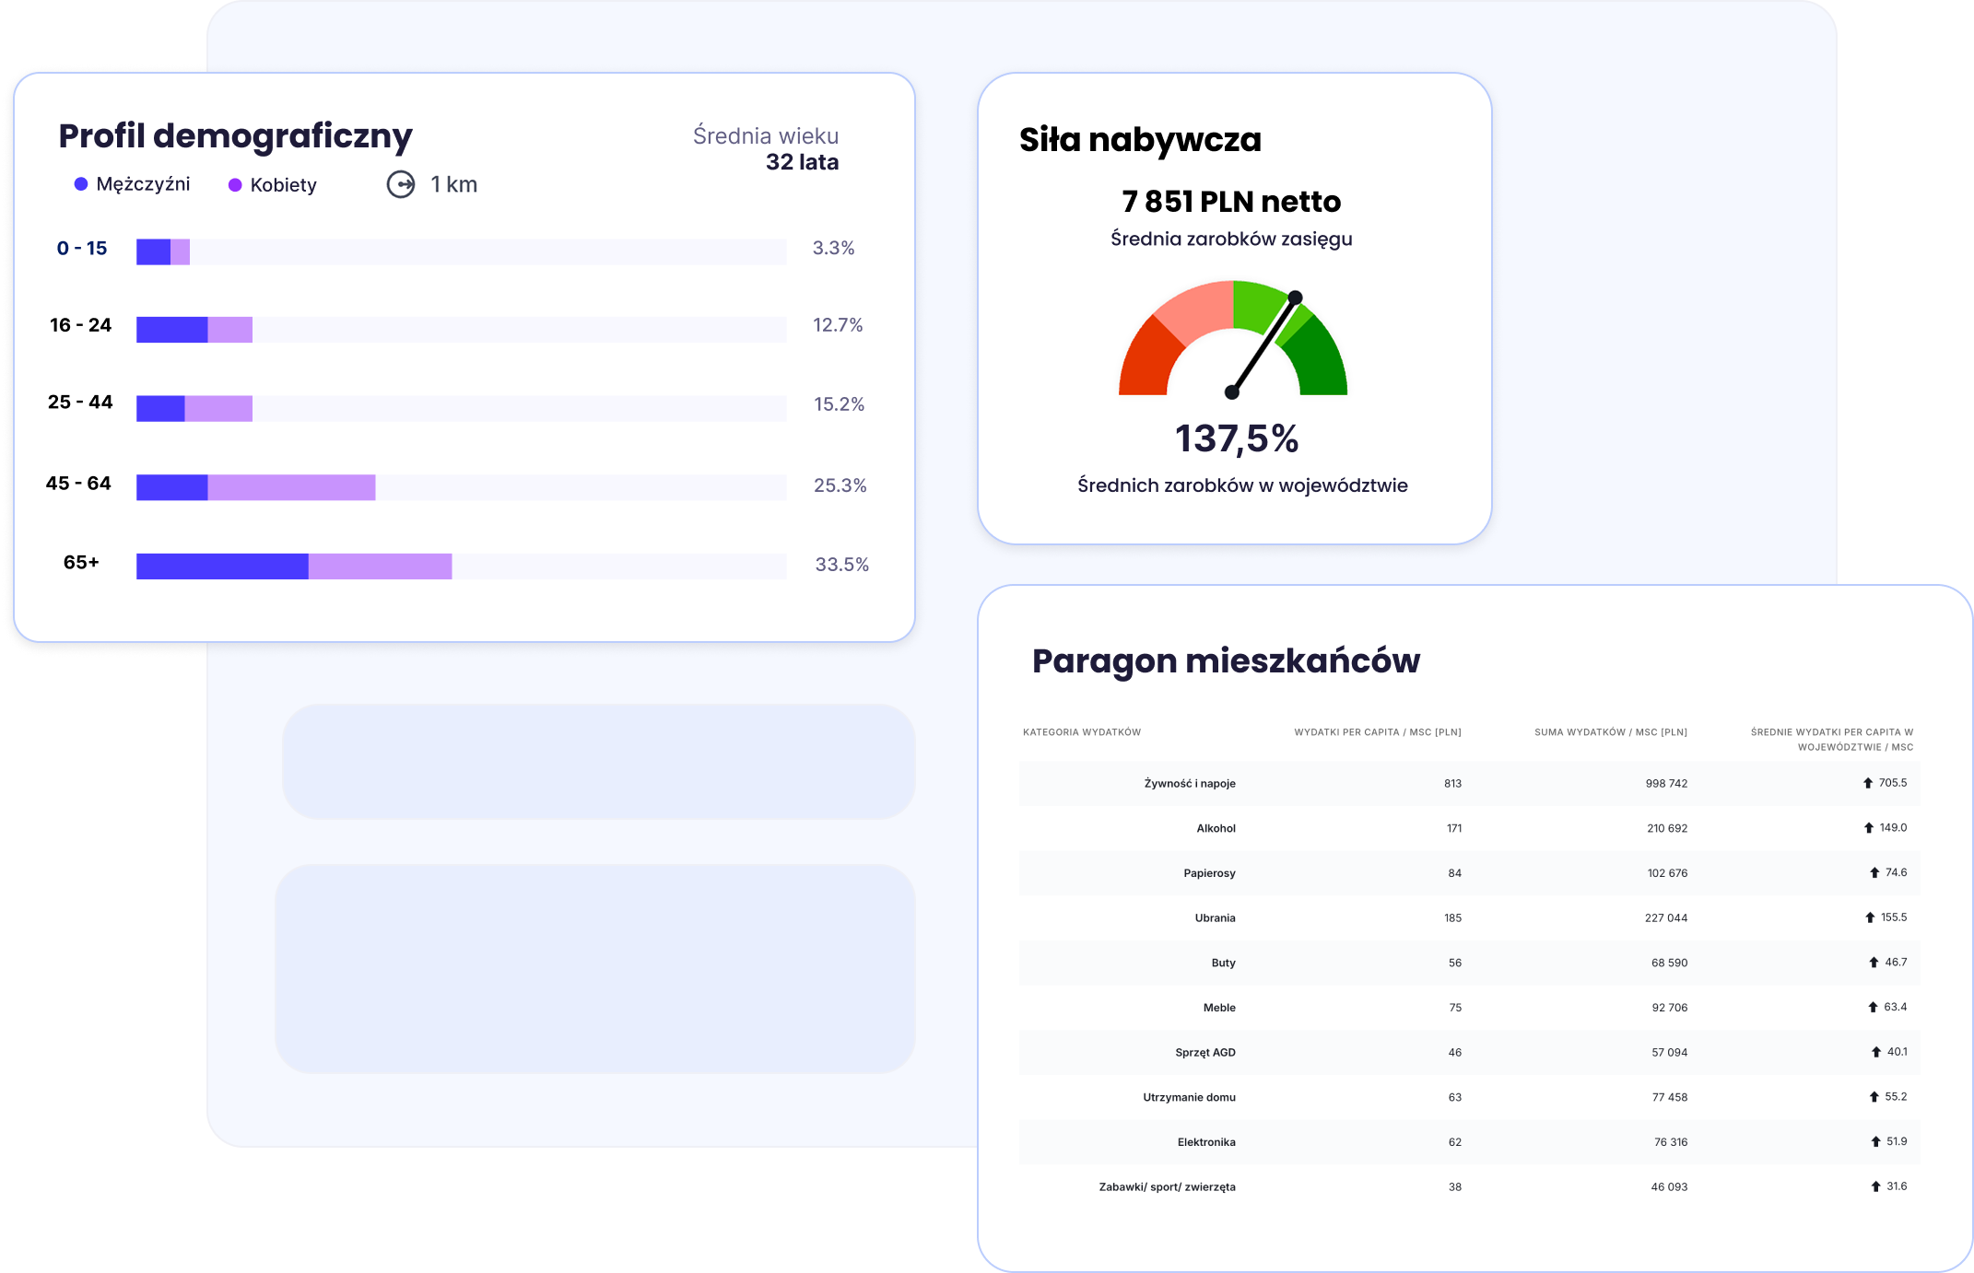Open the Profil demograficzny panel
The image size is (1974, 1273).
pyautogui.click(x=235, y=134)
